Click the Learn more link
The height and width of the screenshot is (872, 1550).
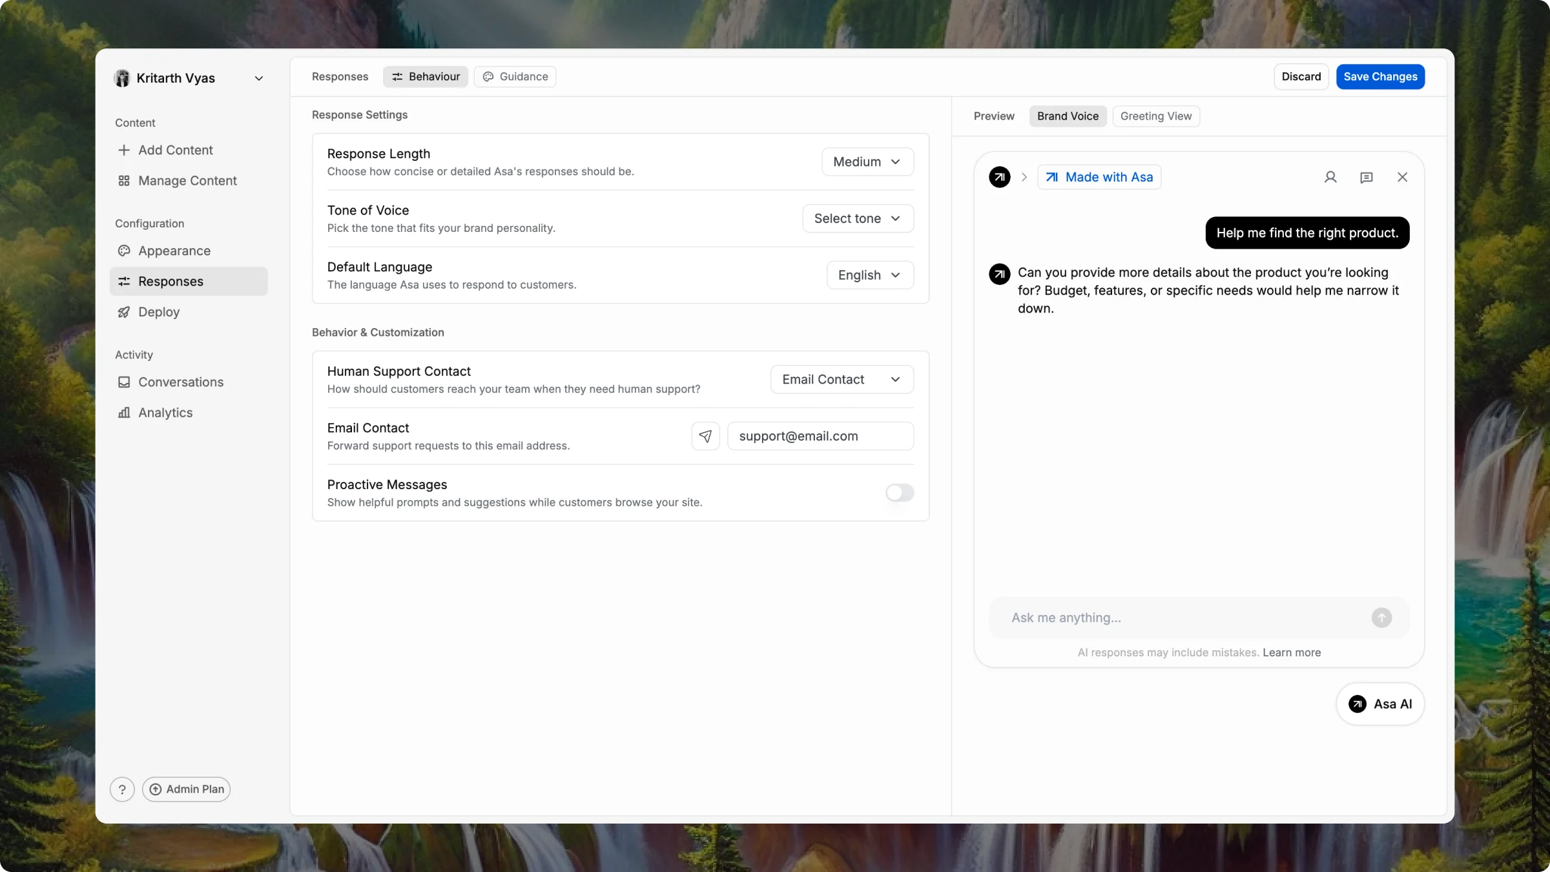coord(1292,652)
